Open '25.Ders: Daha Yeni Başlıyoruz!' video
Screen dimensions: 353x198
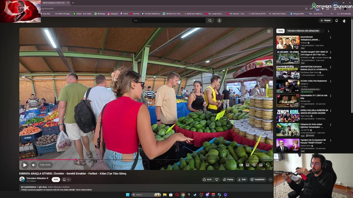pos(314,81)
